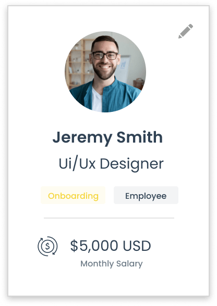This screenshot has height=306, width=217.
Task: Open Jeremy Smith's profile photo
Action: [105, 72]
